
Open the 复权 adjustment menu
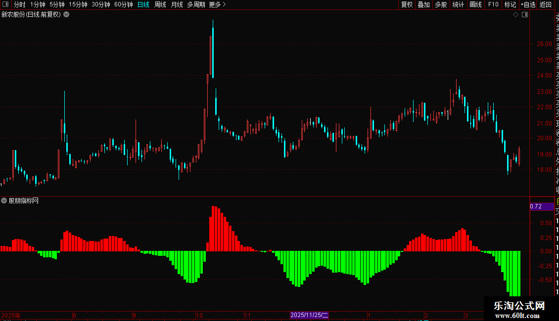(x=407, y=4)
